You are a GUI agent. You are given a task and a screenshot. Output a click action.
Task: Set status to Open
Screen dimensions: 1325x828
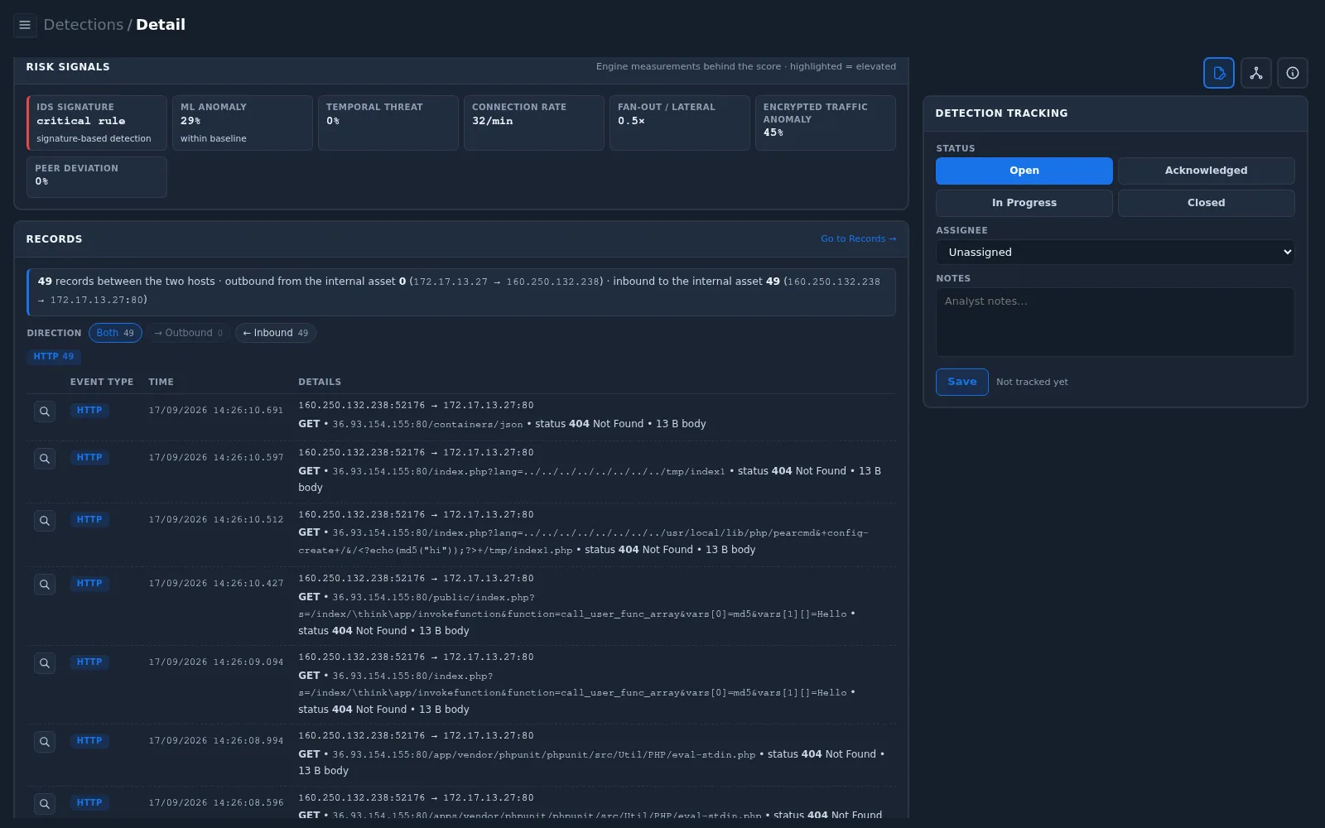tap(1024, 171)
